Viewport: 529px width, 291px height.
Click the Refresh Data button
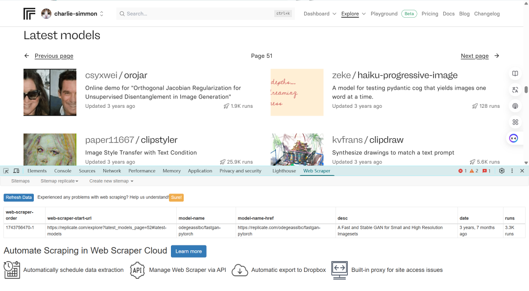click(x=19, y=197)
